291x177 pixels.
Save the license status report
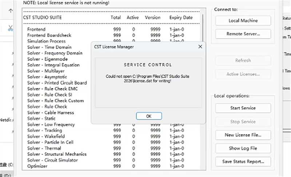click(243, 161)
